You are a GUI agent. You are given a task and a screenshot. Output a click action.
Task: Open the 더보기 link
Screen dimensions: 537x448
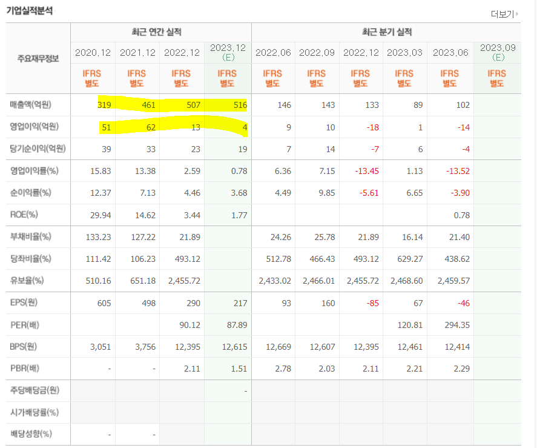502,14
